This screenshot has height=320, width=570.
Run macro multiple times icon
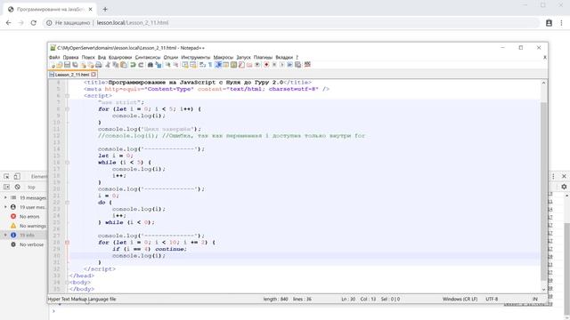[x=289, y=65]
